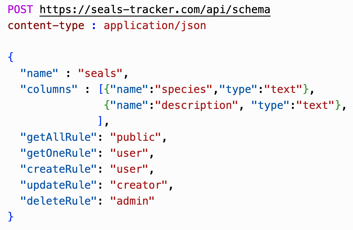
Task: Click the "updateRule" property key
Action: click(x=59, y=185)
